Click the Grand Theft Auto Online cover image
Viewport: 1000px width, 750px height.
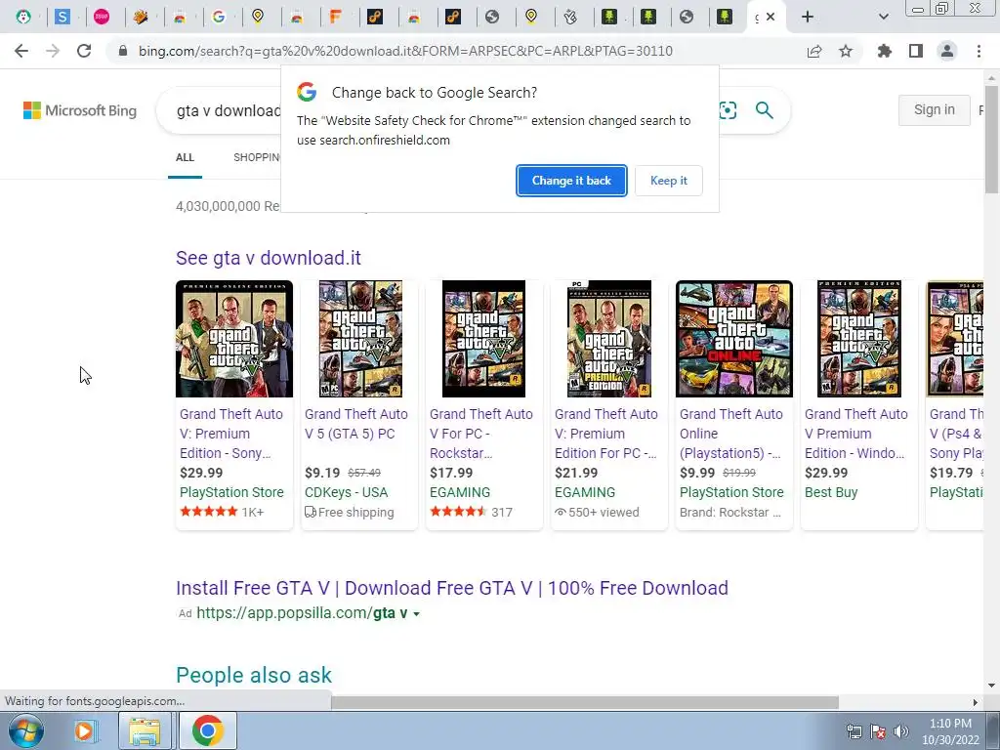[x=734, y=339]
